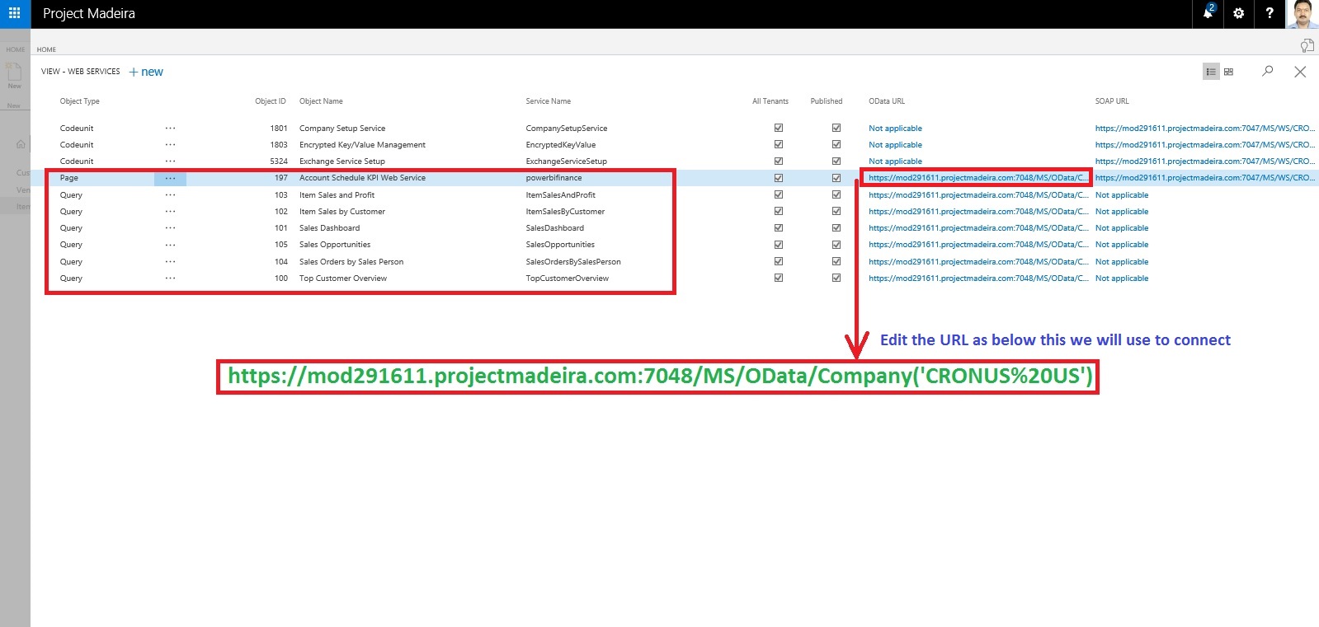This screenshot has height=627, width=1319.
Task: Switch to list view icon
Action: tap(1211, 72)
